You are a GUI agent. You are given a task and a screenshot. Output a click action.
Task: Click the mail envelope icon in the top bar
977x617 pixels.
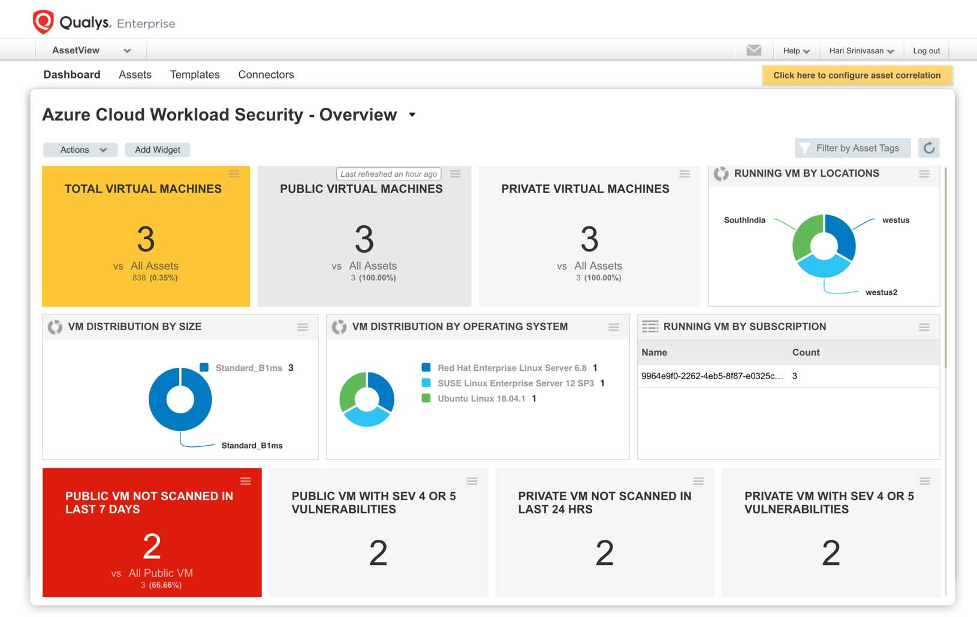pyautogui.click(x=753, y=50)
